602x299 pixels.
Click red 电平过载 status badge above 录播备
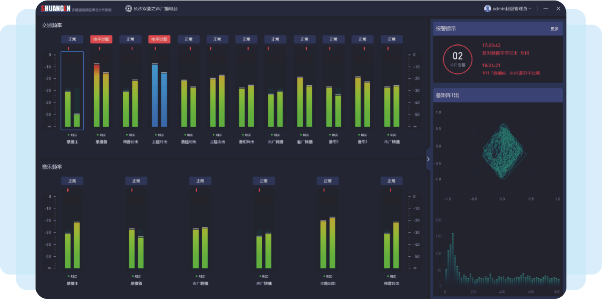[x=101, y=39]
